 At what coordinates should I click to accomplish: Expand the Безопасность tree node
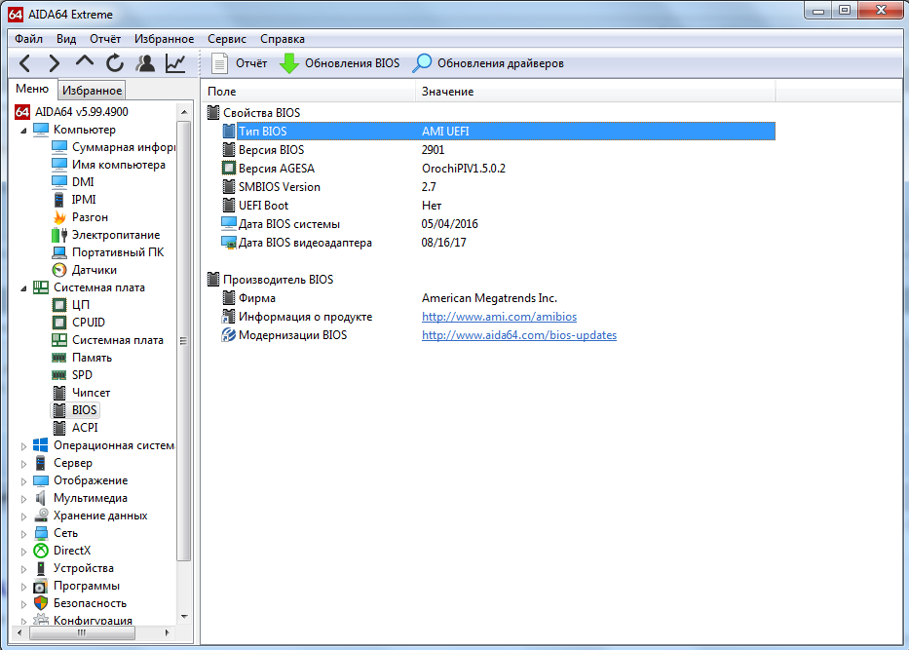[23, 603]
